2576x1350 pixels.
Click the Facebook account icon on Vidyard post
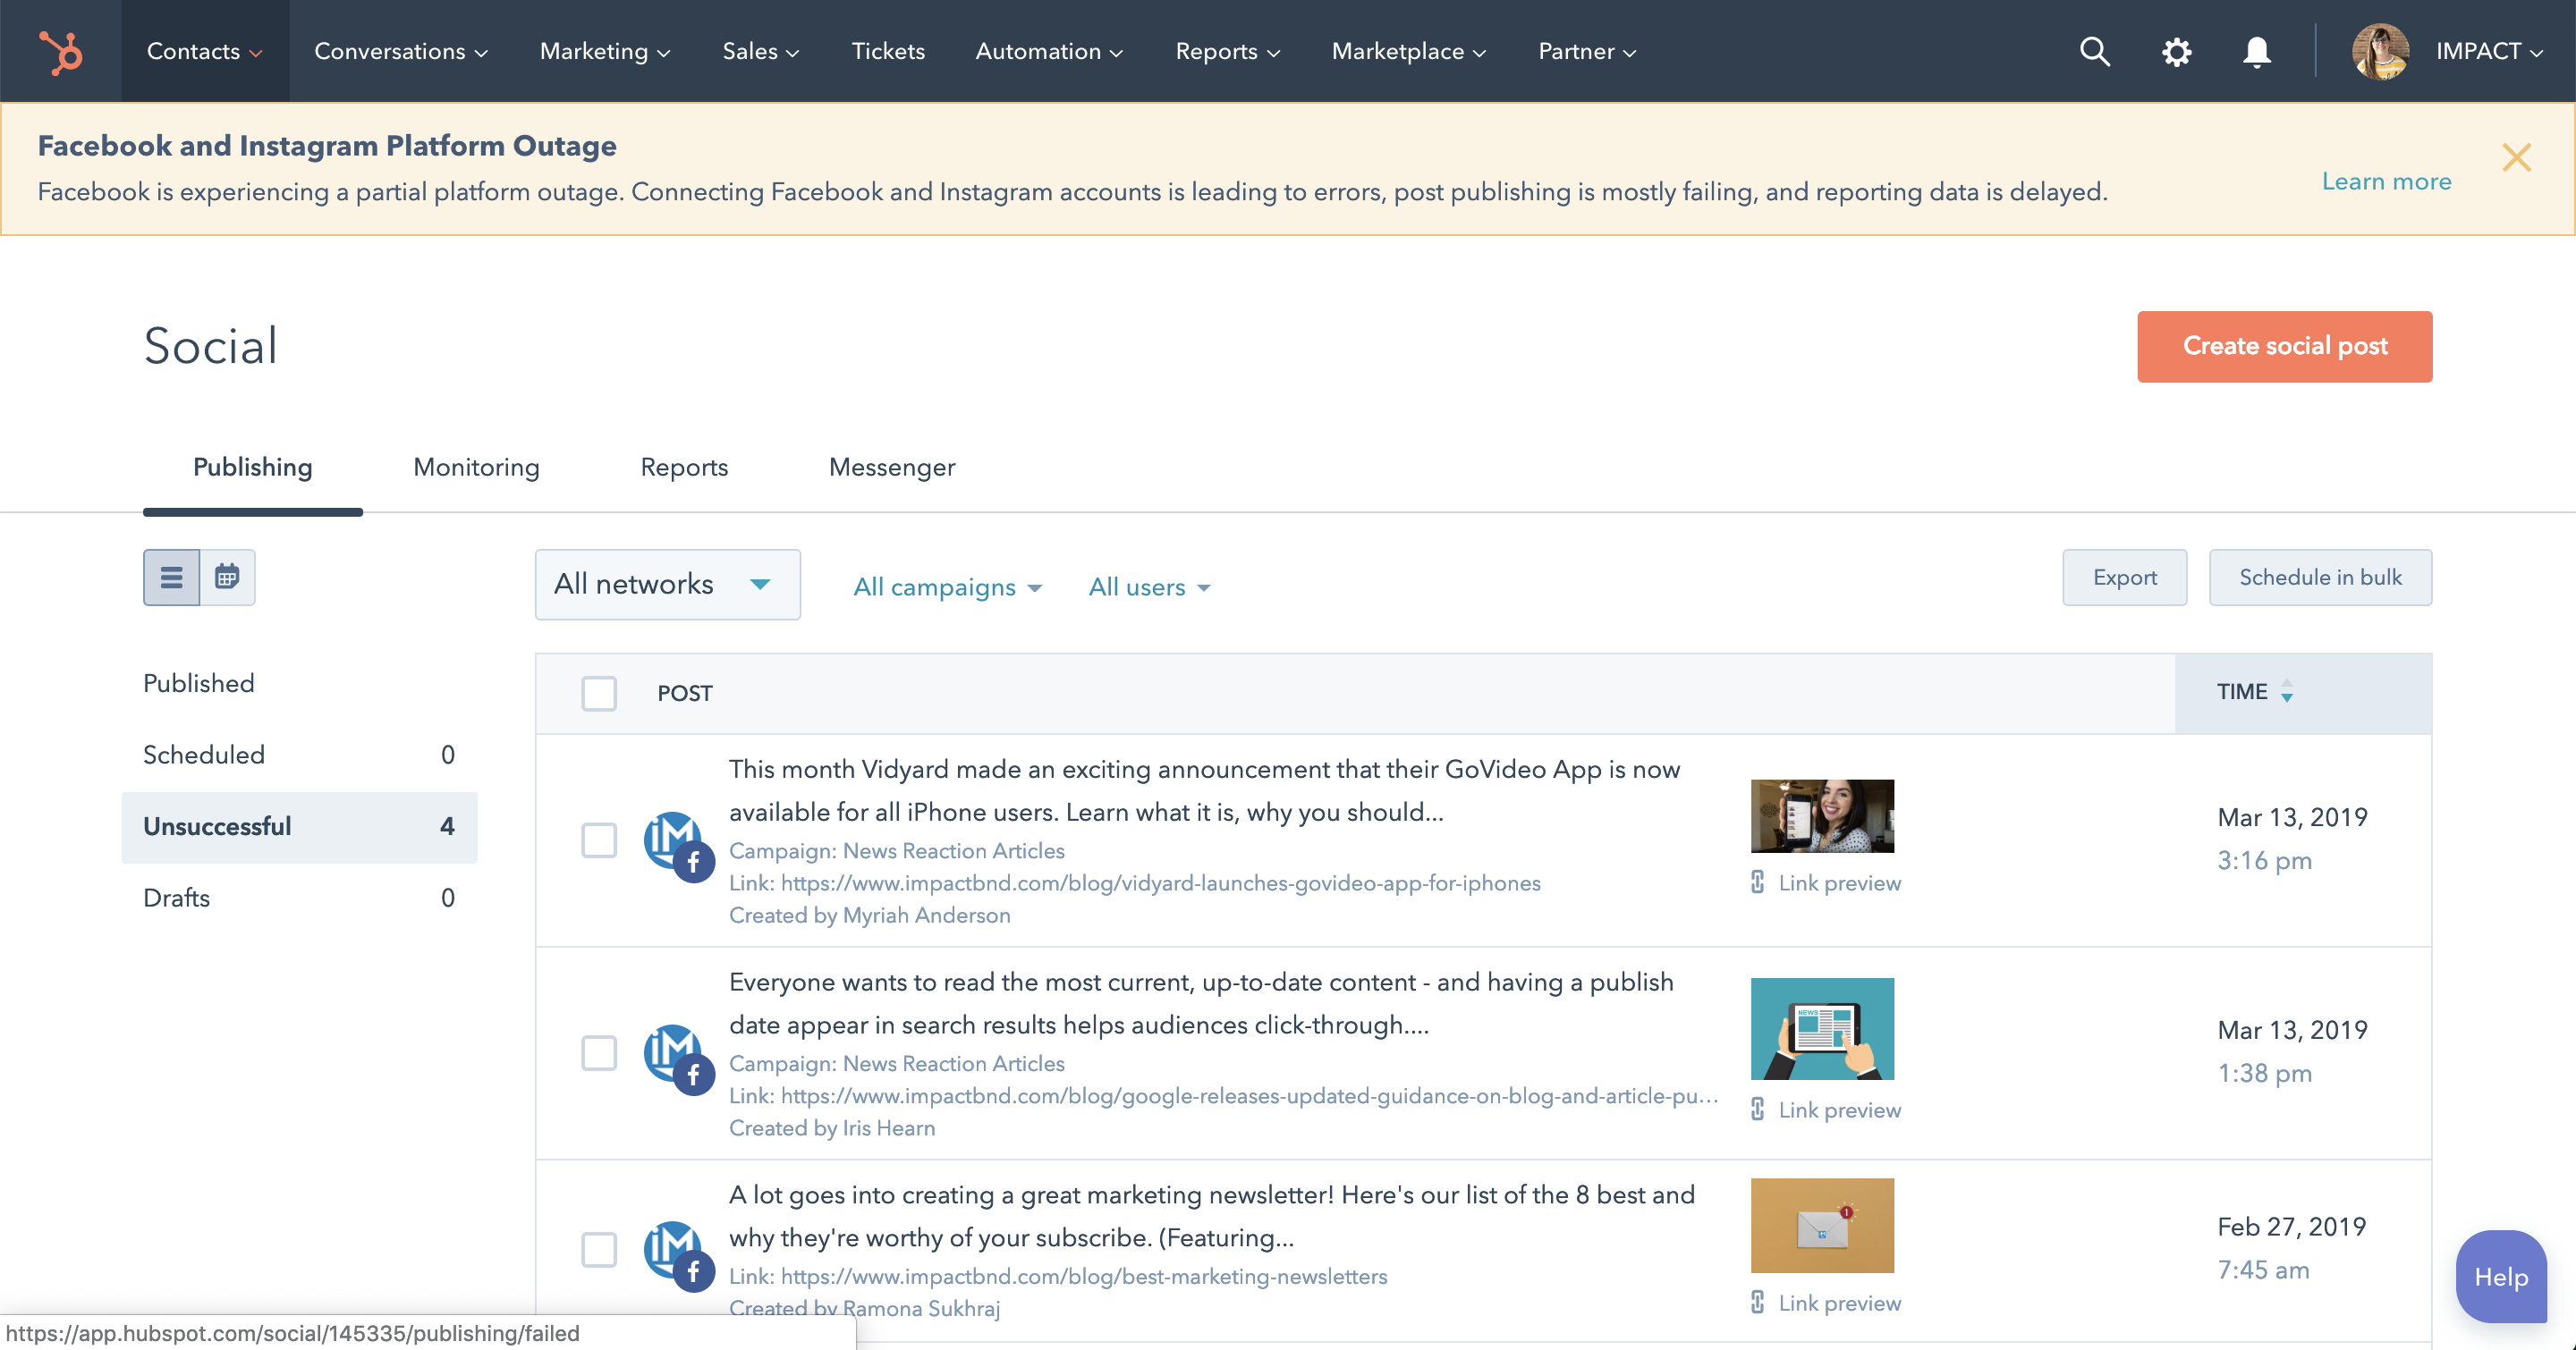click(x=679, y=846)
